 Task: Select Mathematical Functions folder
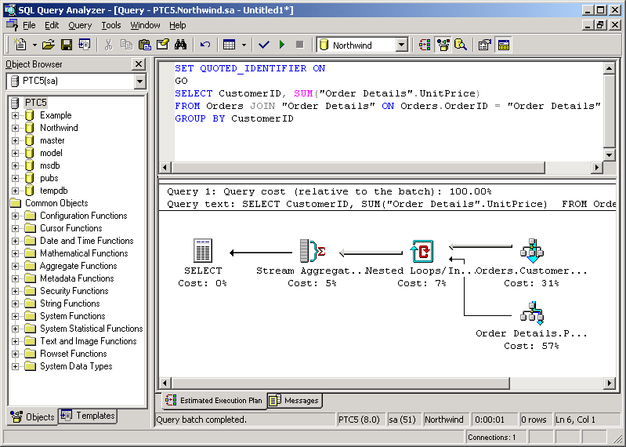(84, 253)
